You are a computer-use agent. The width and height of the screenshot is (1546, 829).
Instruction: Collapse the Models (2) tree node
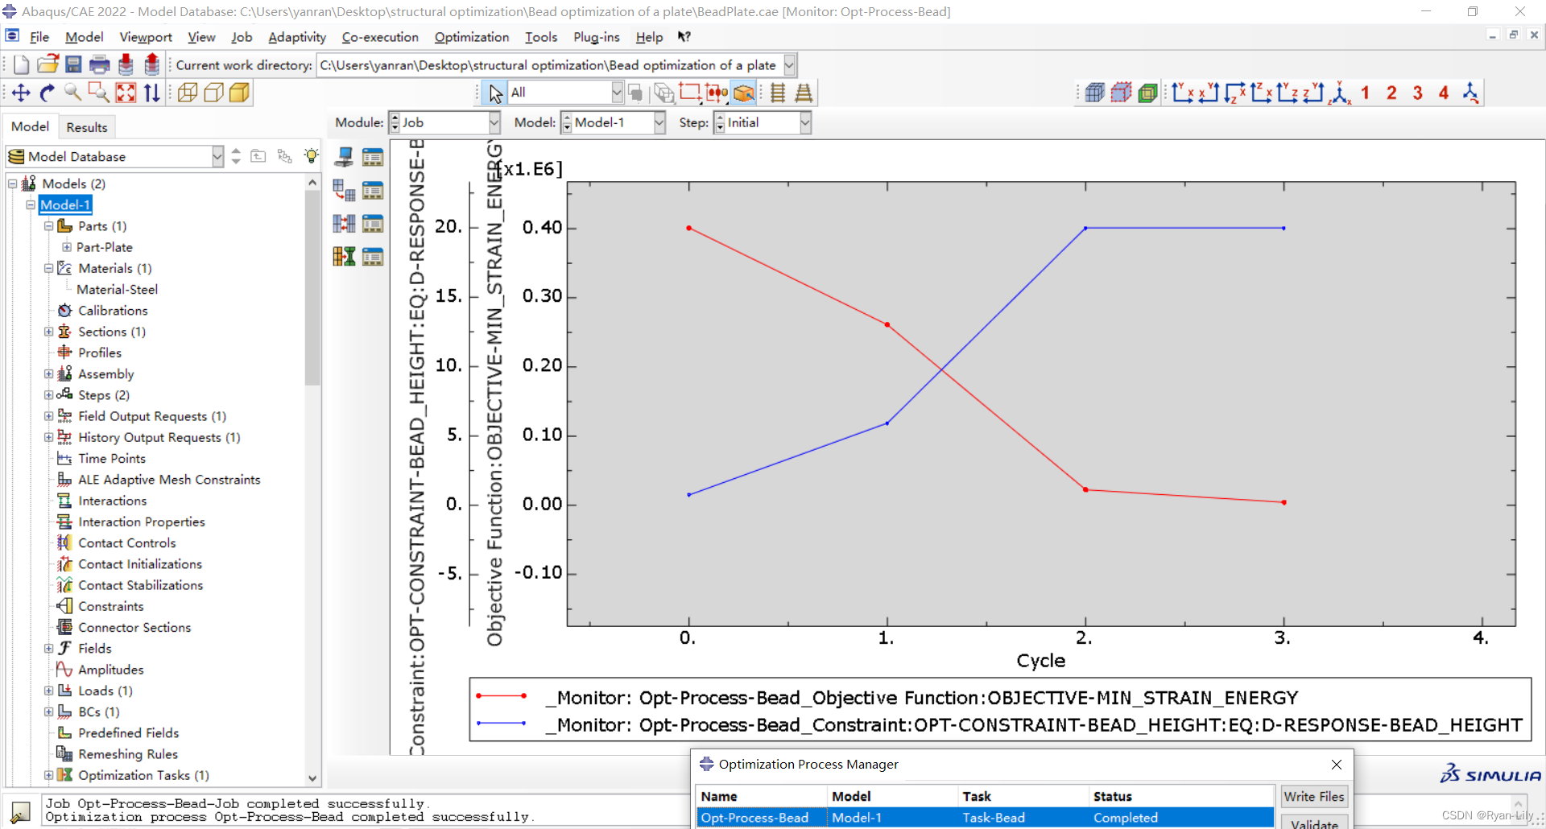pyautogui.click(x=12, y=184)
